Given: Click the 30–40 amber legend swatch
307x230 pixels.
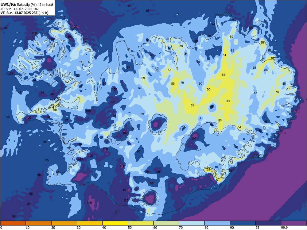Looking at the screenshot, I should pos(90,223).
